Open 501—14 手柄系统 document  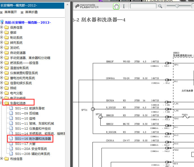click(40, 134)
